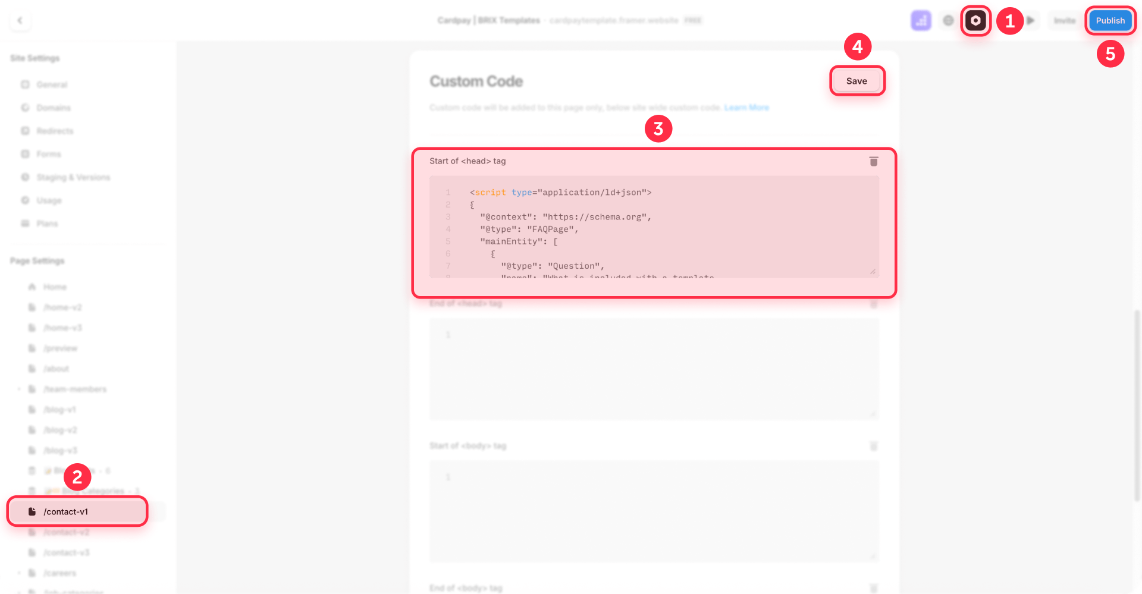Open Plans site settings
This screenshot has height=594, width=1142.
[47, 224]
